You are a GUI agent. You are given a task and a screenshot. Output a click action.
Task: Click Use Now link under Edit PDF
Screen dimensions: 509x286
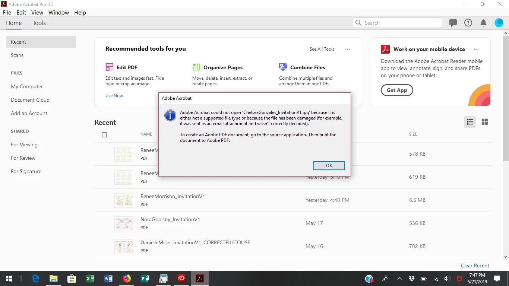click(114, 96)
